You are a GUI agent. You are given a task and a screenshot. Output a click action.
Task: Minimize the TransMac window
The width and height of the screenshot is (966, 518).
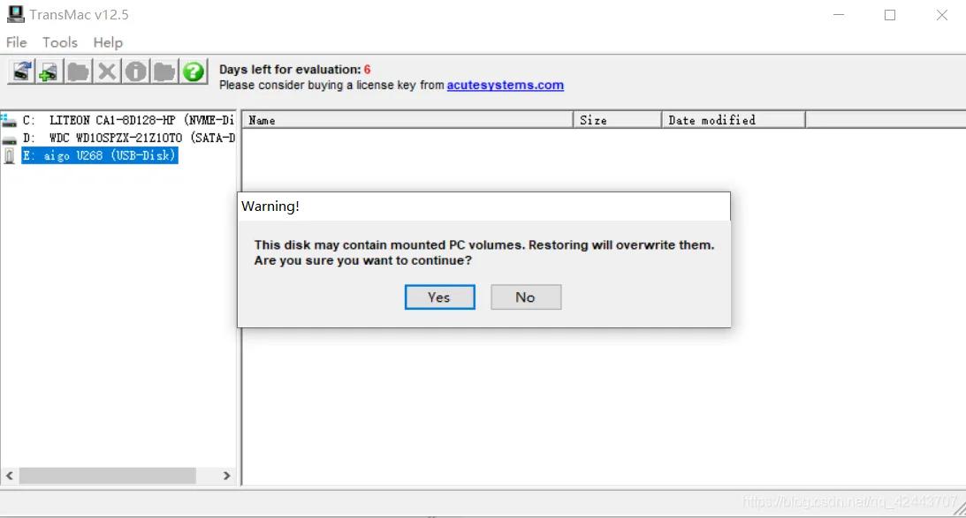coord(839,15)
